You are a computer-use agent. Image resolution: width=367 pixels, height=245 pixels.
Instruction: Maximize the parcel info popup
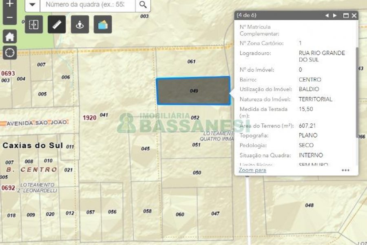coord(346,16)
